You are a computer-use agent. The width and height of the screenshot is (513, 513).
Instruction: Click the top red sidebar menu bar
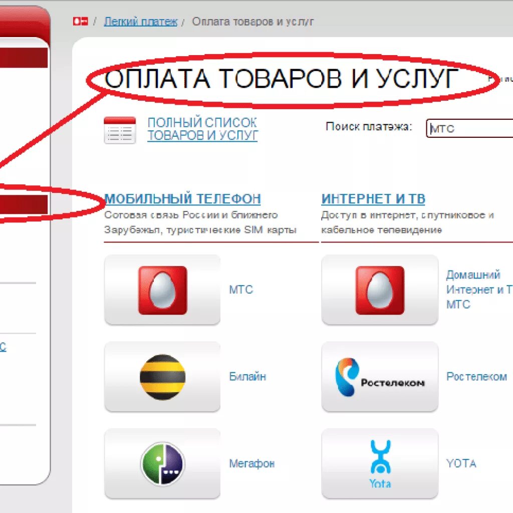pos(24,58)
